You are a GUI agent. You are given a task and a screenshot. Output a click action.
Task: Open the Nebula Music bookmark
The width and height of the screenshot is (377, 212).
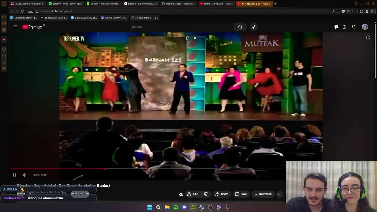(x=144, y=18)
